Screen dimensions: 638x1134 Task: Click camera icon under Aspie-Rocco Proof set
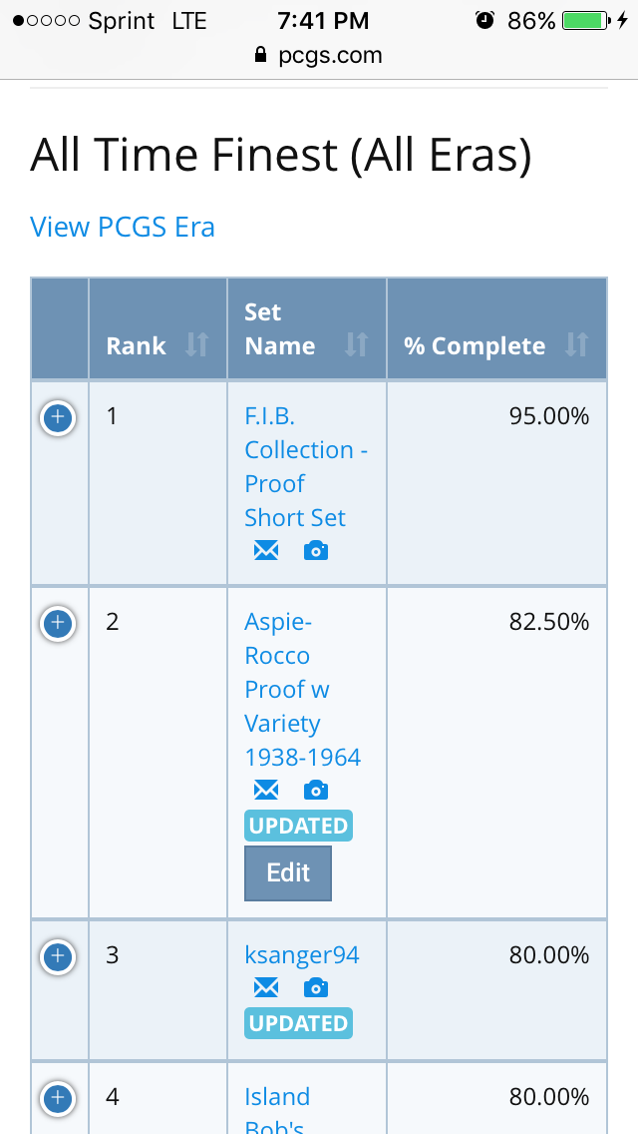[x=316, y=791]
